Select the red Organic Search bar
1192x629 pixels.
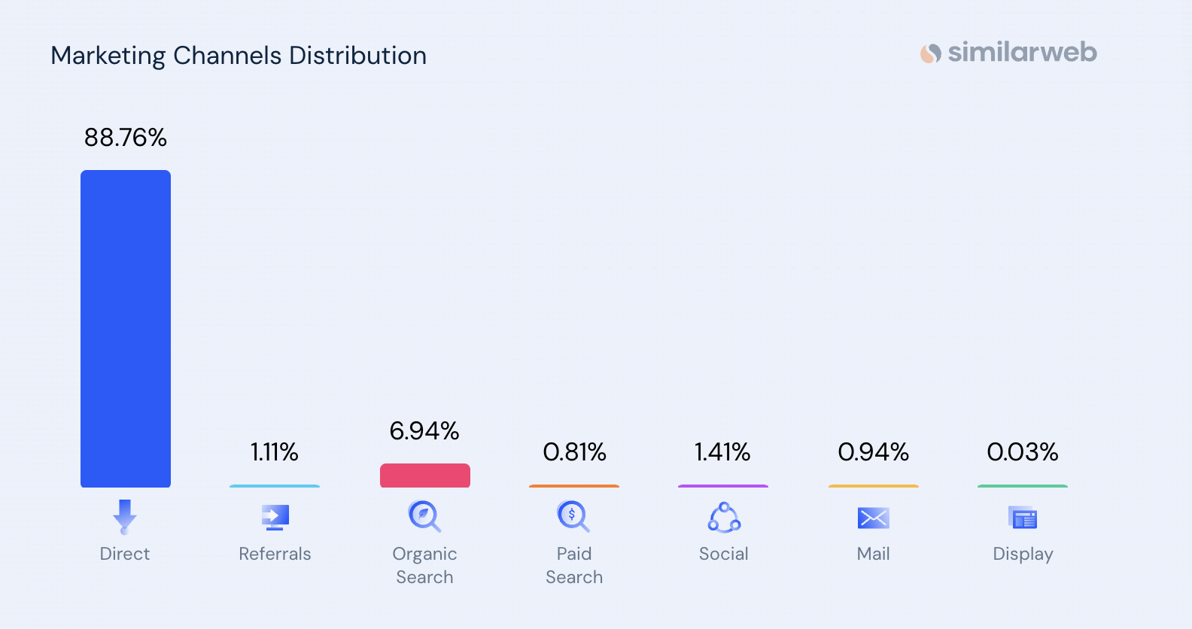(x=425, y=476)
